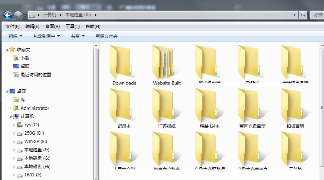Click the grayed Forward navigation arrow

18,15
